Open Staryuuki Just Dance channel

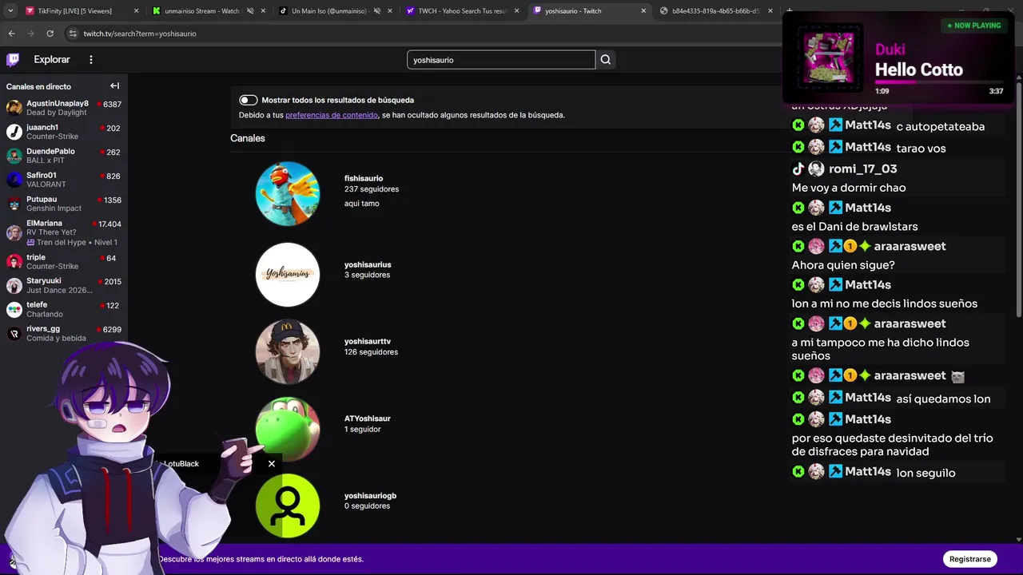click(x=64, y=286)
